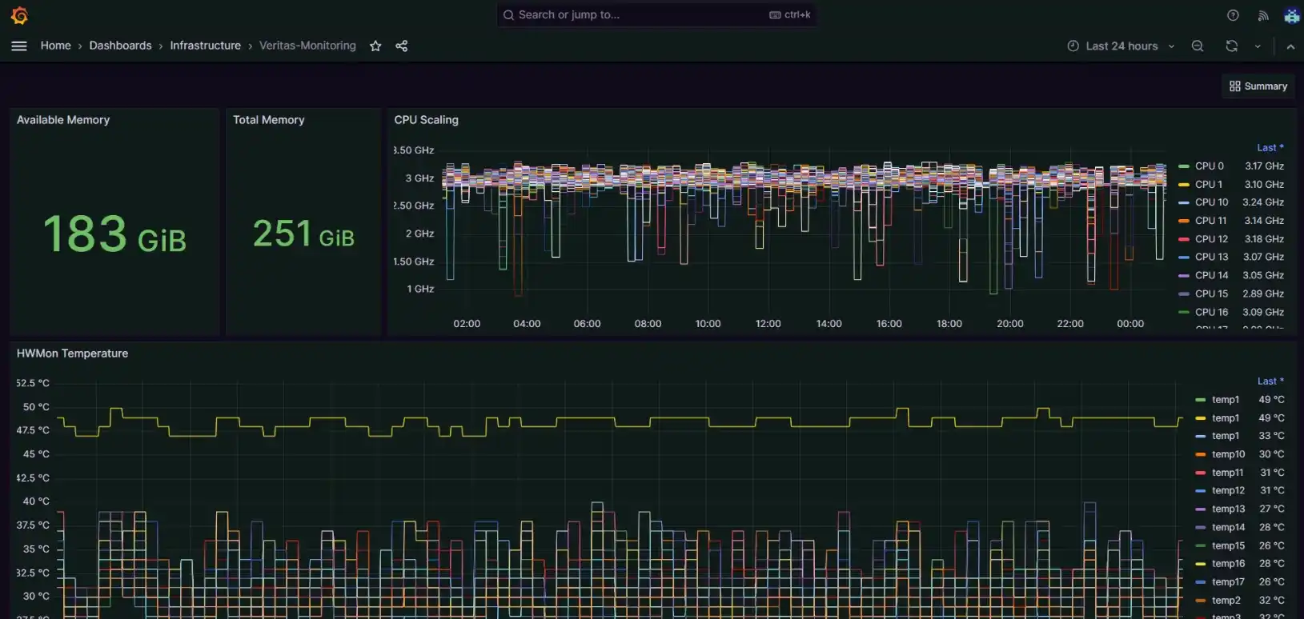The image size is (1304, 619).
Task: Open the CPU Scaling panel title
Action: (x=427, y=120)
